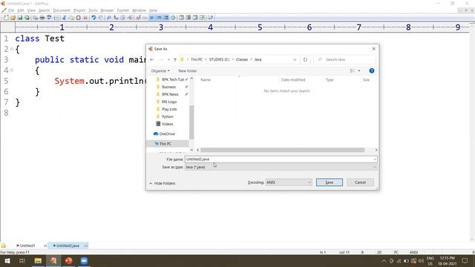This screenshot has width=475, height=267.
Task: Open the Encoding ANSI dropdown
Action: click(x=289, y=182)
